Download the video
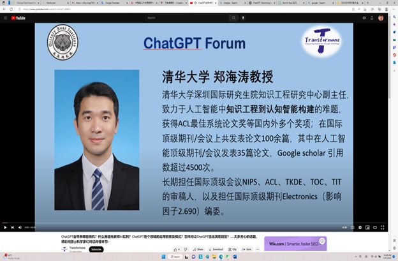Screen dimensions: 398x261 [216, 250]
